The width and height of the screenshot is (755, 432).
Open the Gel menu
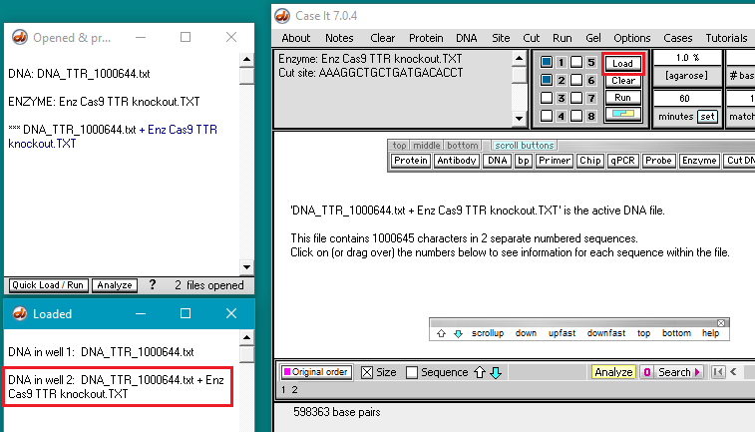(x=592, y=38)
